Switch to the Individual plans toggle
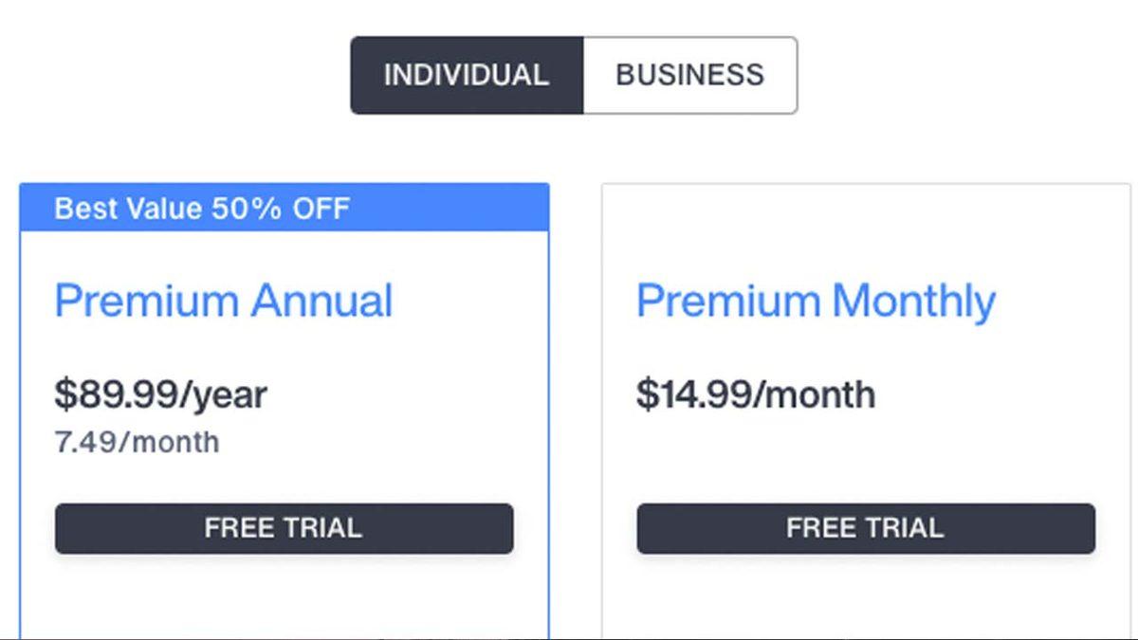1138x640 pixels. pos(467,76)
